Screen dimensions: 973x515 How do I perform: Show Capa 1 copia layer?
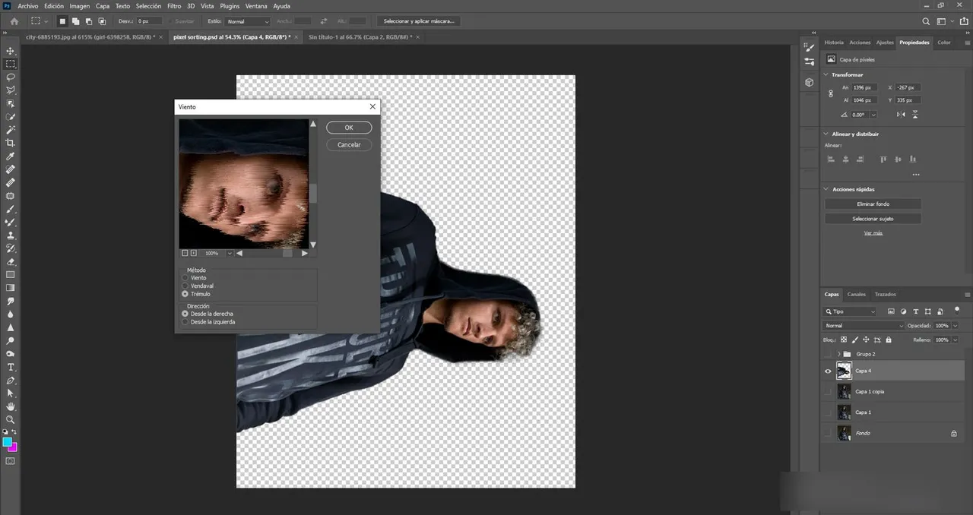(x=829, y=391)
